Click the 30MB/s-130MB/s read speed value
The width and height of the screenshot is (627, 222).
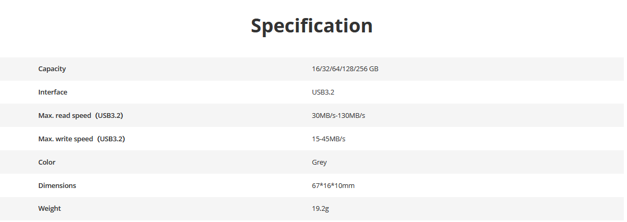[338, 116]
